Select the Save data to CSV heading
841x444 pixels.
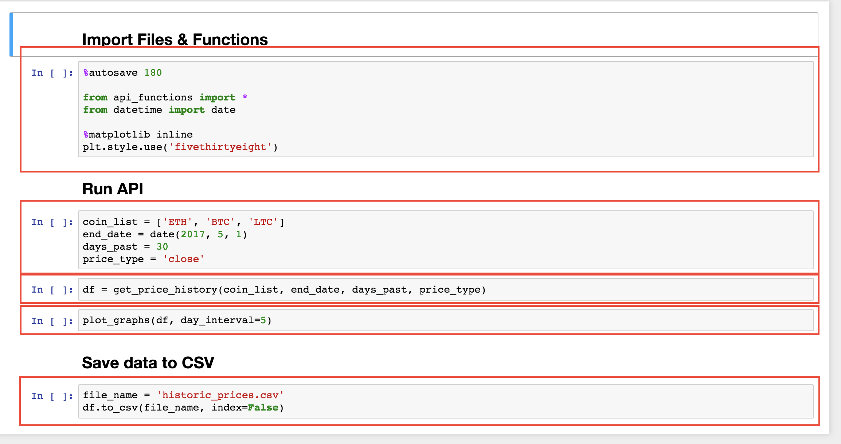pyautogui.click(x=148, y=363)
